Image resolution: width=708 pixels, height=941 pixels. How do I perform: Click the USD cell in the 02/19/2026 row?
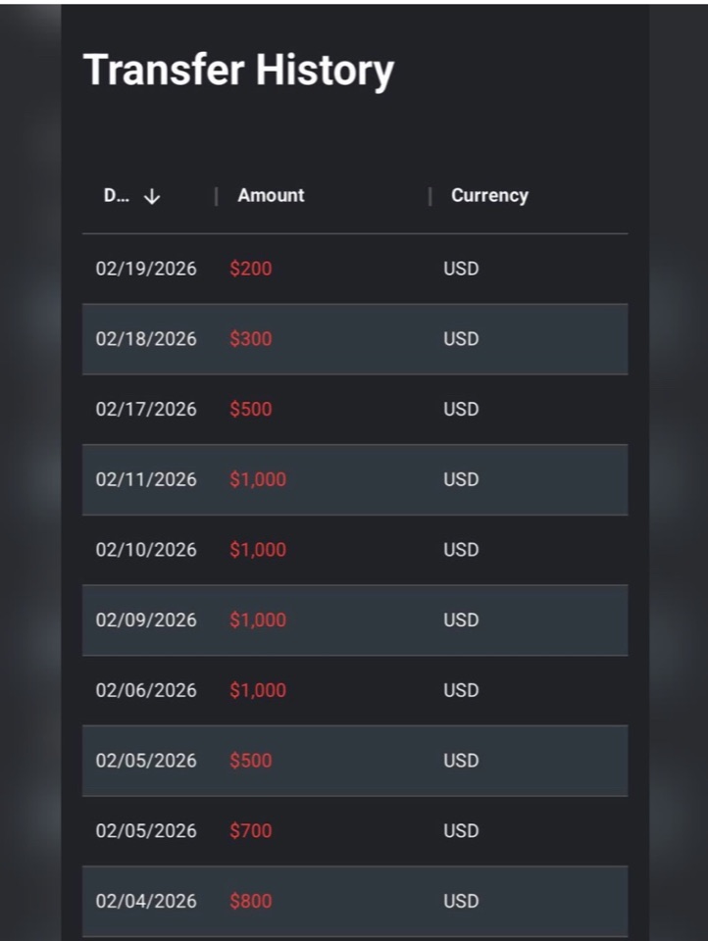click(461, 269)
